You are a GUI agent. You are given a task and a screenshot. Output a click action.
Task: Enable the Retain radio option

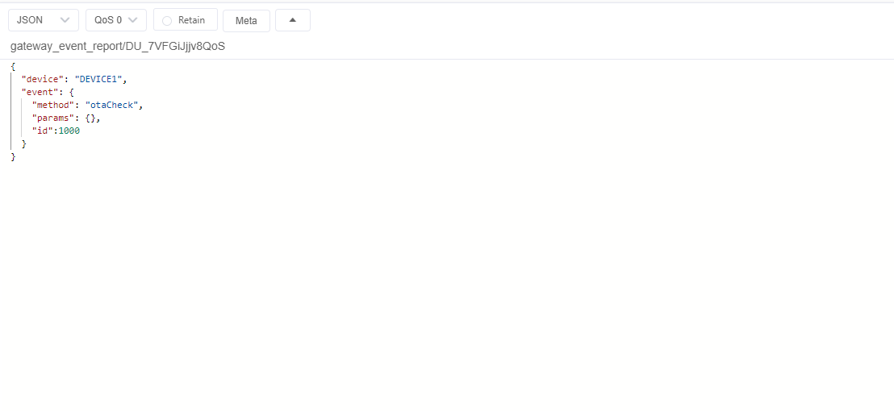pyautogui.click(x=168, y=21)
